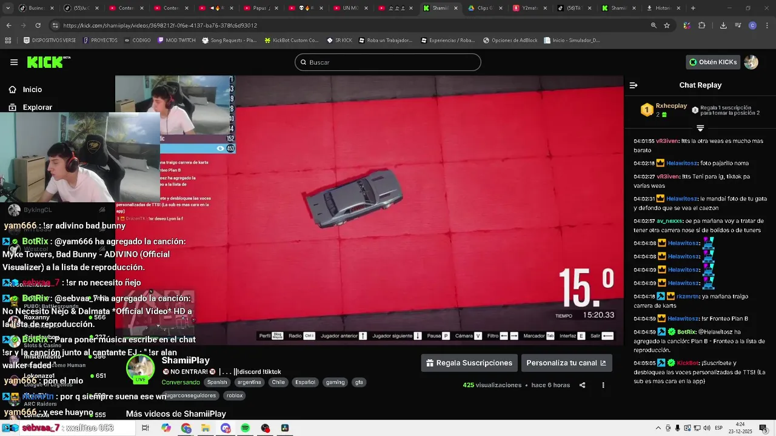Screen dimensions: 776x436
Task: Open the Conversando category link
Action: [181, 382]
